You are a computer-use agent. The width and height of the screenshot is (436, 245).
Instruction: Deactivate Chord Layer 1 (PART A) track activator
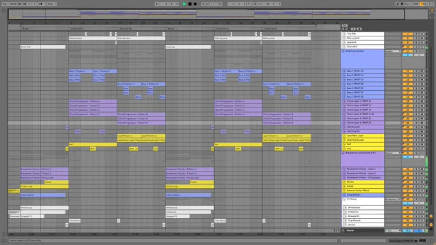(408, 101)
